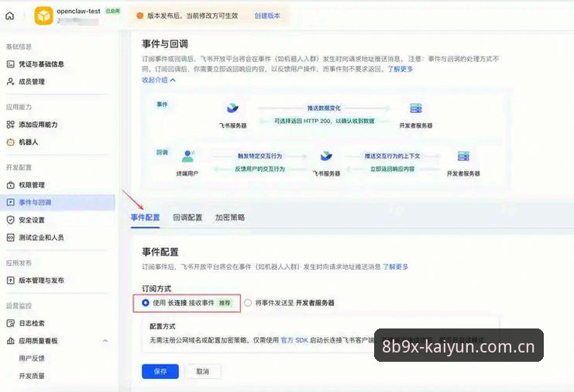Click the 推送交互行为的上下文 label
Viewport: 574px width, 392px height.
392,156
